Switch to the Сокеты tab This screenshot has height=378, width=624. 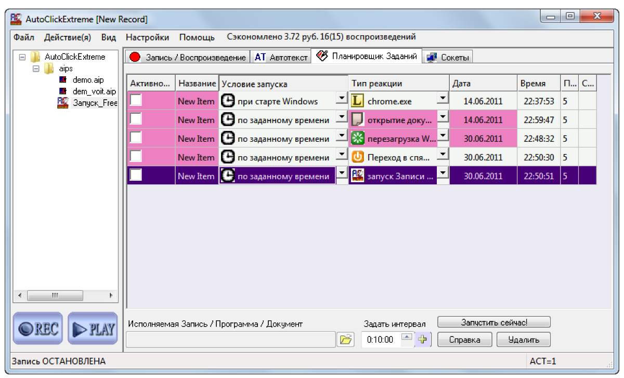tap(448, 57)
